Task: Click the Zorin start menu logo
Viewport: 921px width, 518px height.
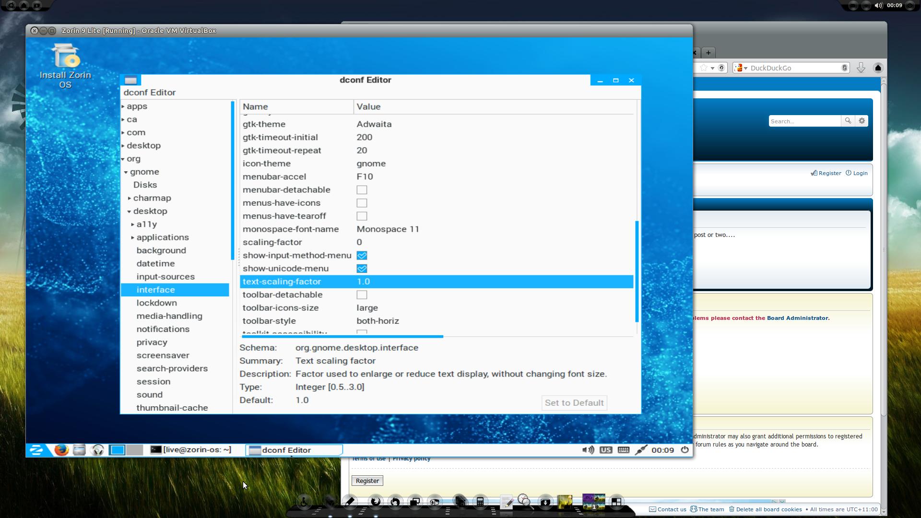Action: coord(36,450)
